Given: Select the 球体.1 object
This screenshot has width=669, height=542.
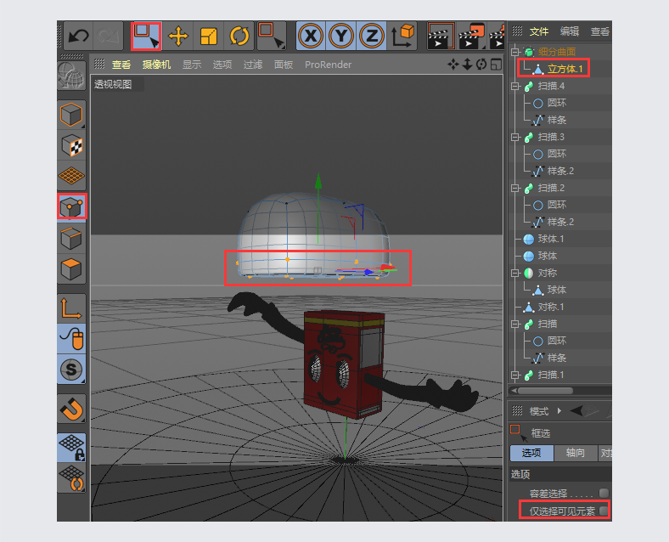Looking at the screenshot, I should click(551, 239).
